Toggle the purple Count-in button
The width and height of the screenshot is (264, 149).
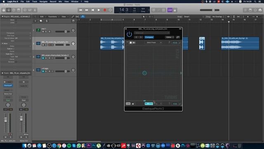[x=170, y=10]
